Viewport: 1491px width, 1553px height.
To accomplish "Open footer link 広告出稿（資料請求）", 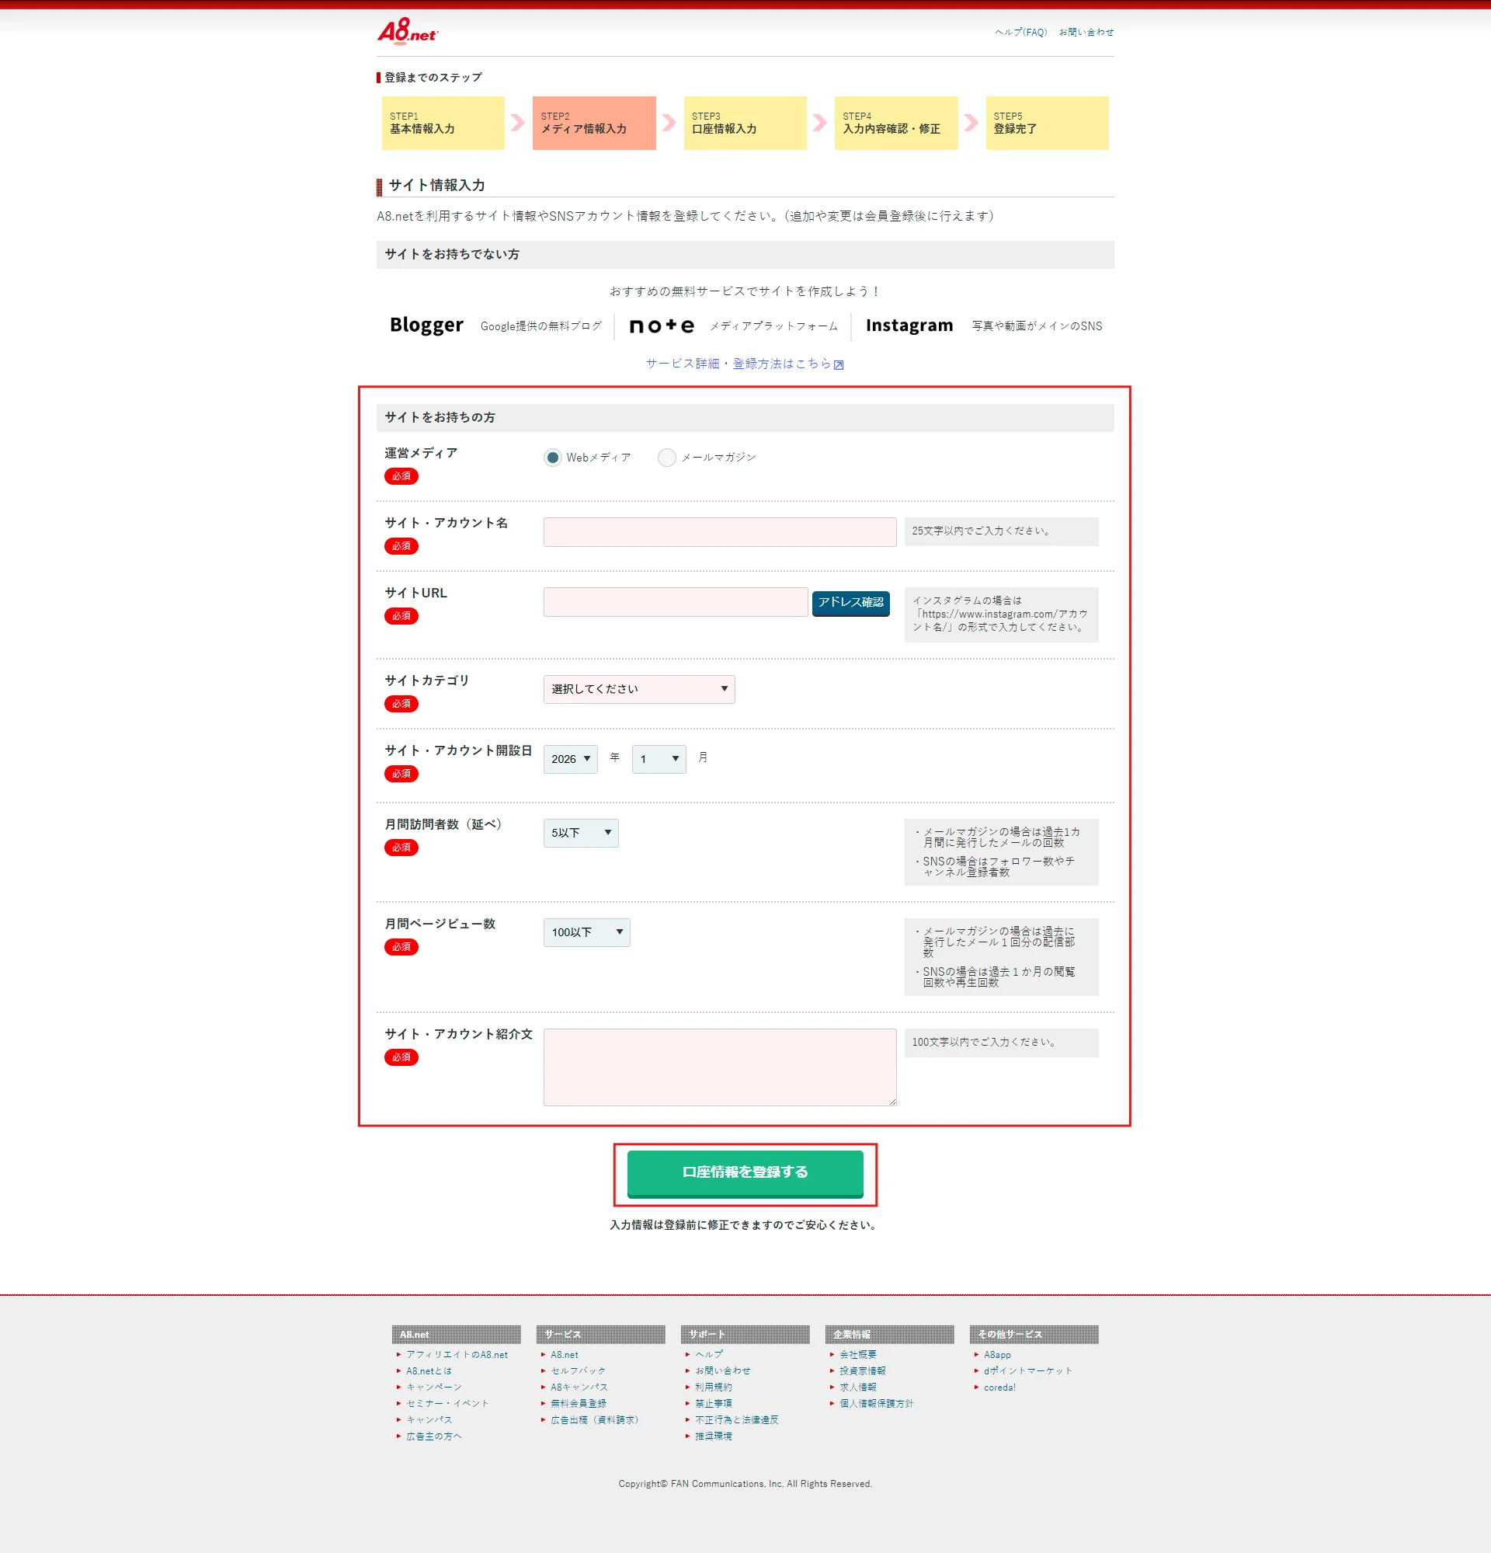I will click(595, 1420).
